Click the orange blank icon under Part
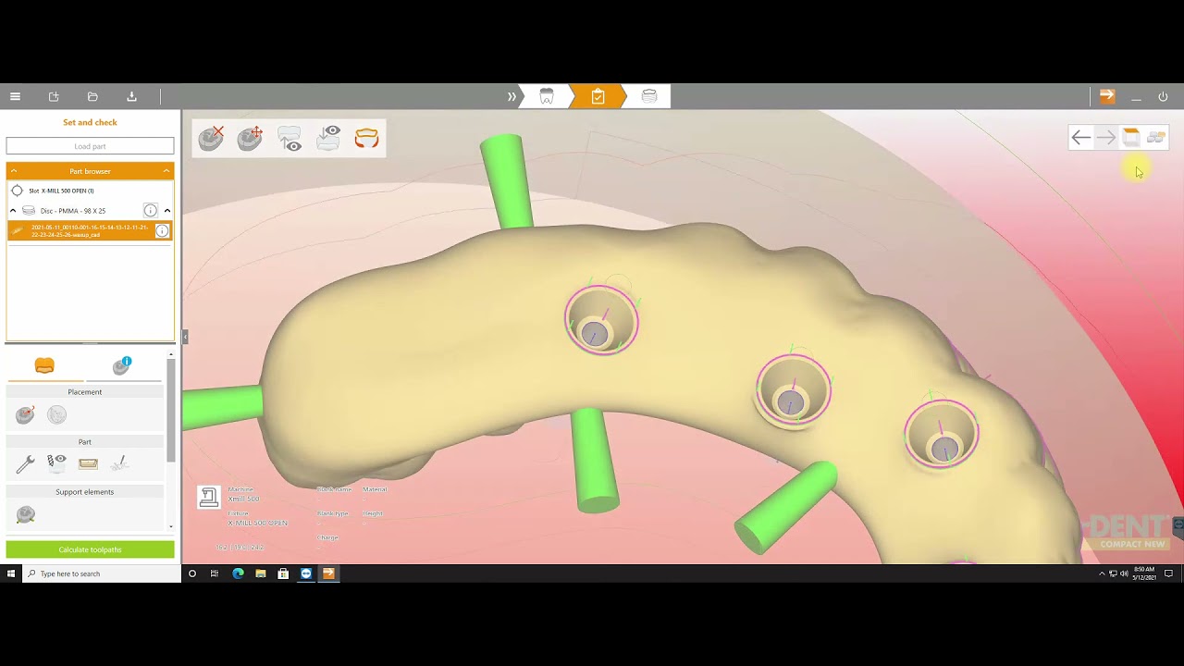The height and width of the screenshot is (666, 1184). [88, 463]
